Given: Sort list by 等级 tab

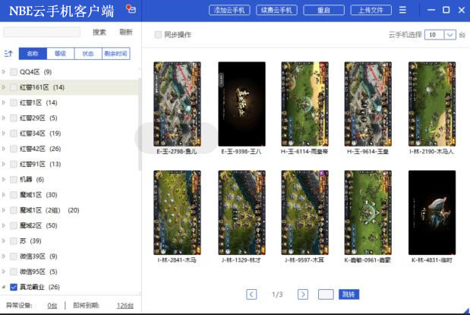Looking at the screenshot, I should point(60,54).
